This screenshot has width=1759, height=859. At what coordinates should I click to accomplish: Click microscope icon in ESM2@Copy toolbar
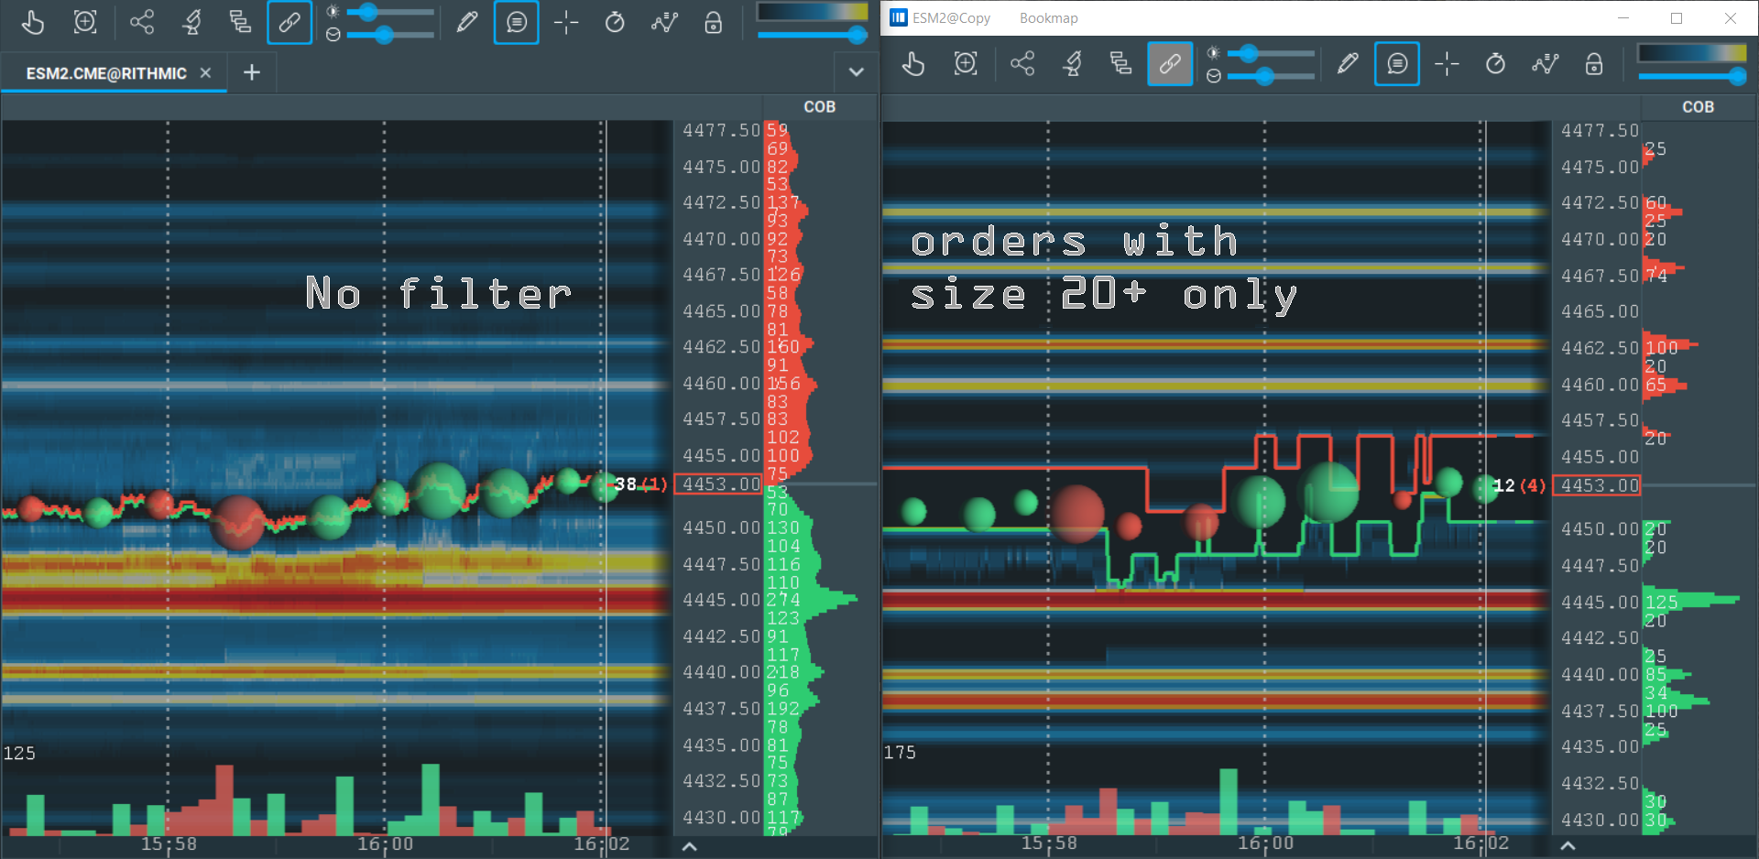[x=1072, y=63]
